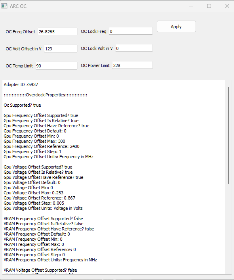Minimize the ARC OC window
234x280 pixels.
point(191,6)
